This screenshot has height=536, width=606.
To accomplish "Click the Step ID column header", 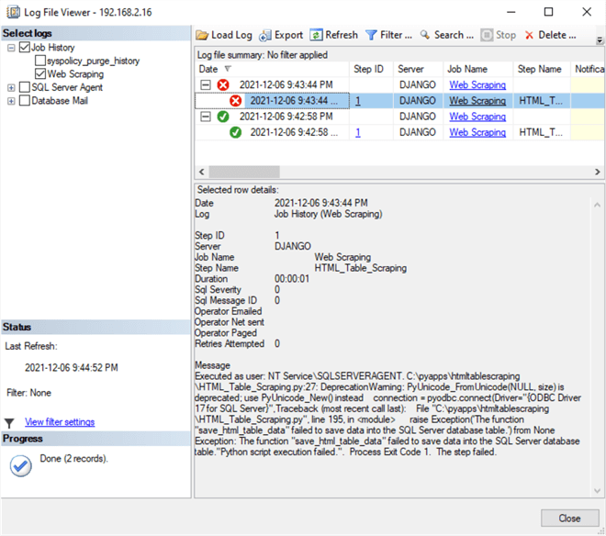I will 371,69.
